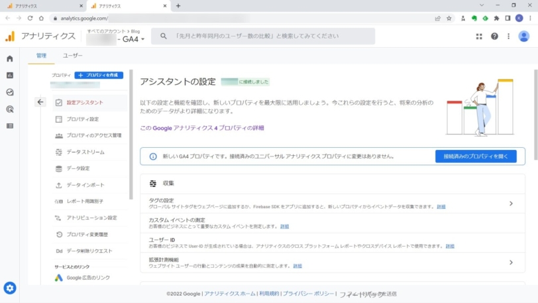Click the share page icon in address bar
The width and height of the screenshot is (538, 303).
pyautogui.click(x=437, y=18)
